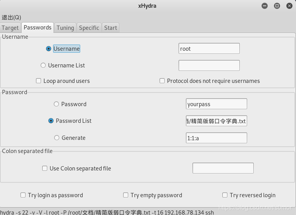Focus the Generate field with 1:1:a
This screenshot has width=296, height=215.
coord(217,138)
